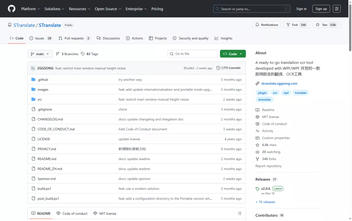
Task: Select the plugin topic tag
Action: 262,93
